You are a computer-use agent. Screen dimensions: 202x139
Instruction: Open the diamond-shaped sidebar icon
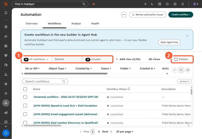tap(6, 93)
